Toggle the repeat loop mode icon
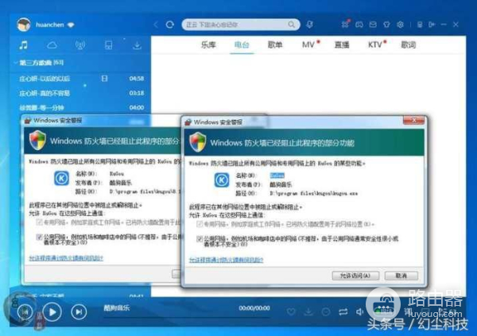This screenshot has height=336, width=477. 343,311
